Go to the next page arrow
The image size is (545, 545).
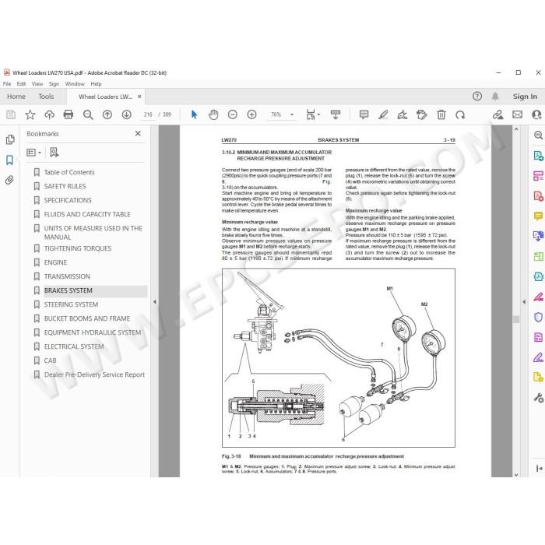tap(126, 114)
